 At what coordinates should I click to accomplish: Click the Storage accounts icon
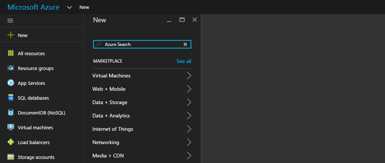[x=11, y=157]
